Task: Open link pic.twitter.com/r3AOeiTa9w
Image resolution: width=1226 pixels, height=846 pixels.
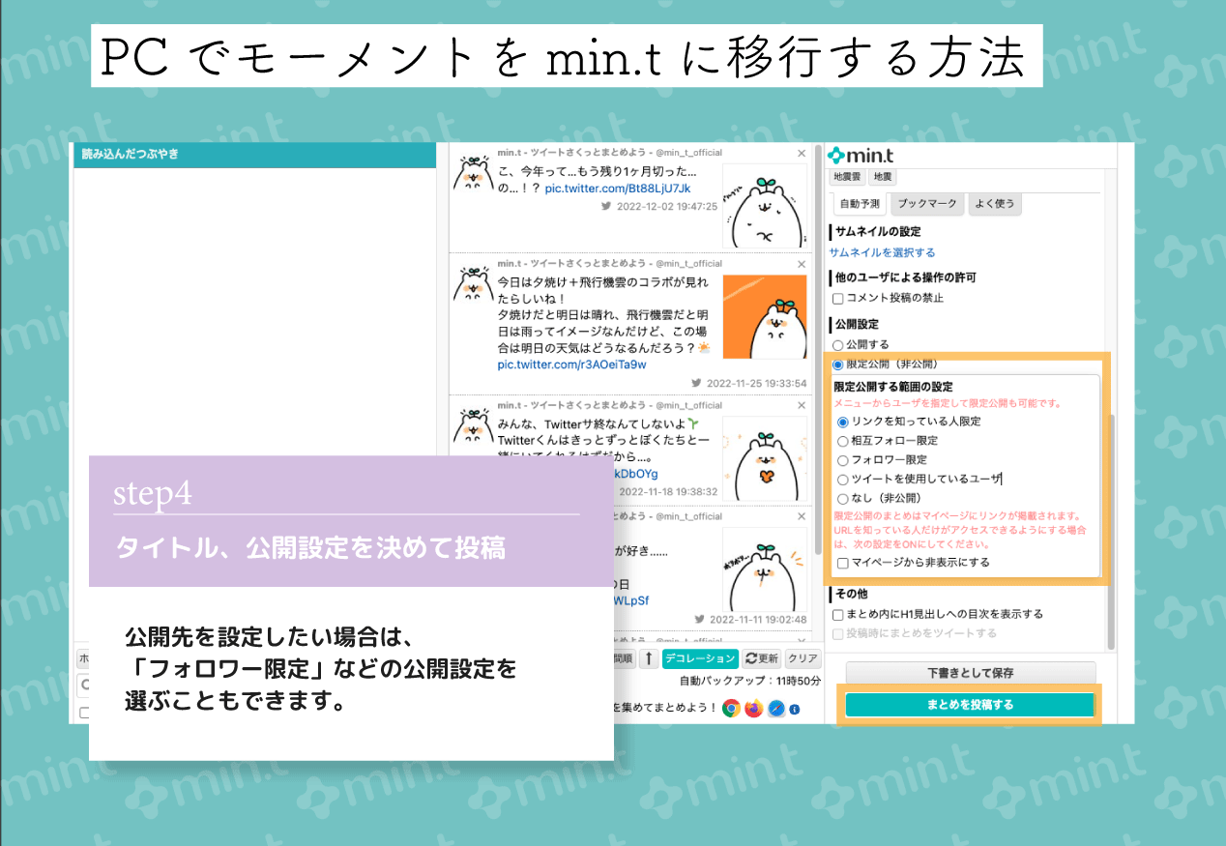Action: [x=572, y=365]
